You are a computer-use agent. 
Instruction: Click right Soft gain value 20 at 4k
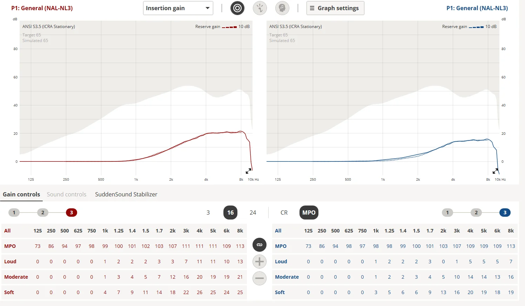tap(470, 292)
